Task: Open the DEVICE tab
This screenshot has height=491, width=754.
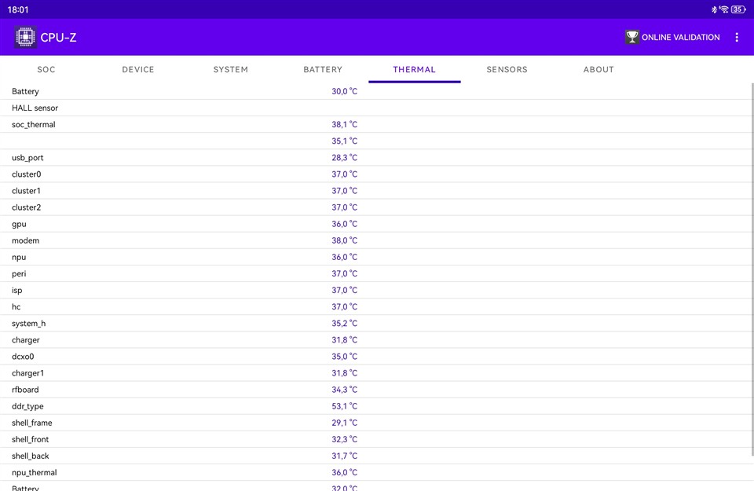Action: pos(138,69)
